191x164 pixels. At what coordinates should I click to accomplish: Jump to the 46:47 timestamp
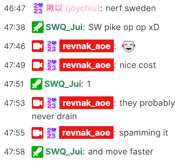pyautogui.click(x=15, y=8)
